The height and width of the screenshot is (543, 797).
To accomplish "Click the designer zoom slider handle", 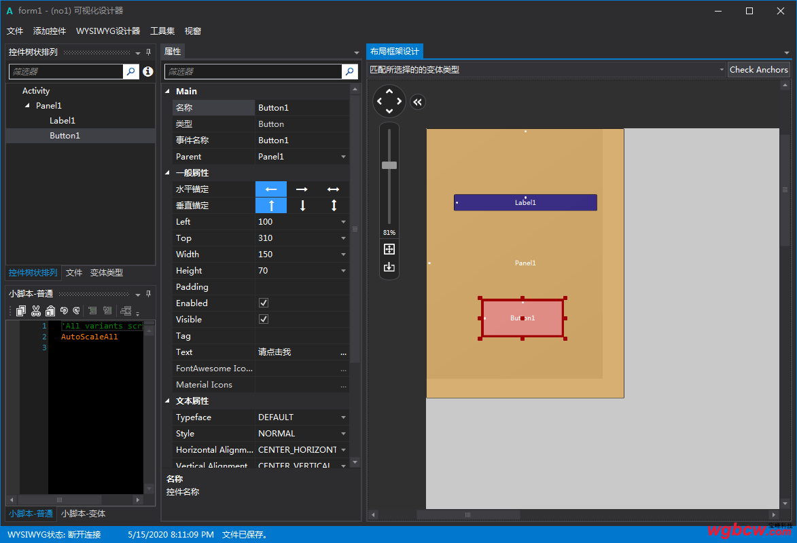I will 389,165.
